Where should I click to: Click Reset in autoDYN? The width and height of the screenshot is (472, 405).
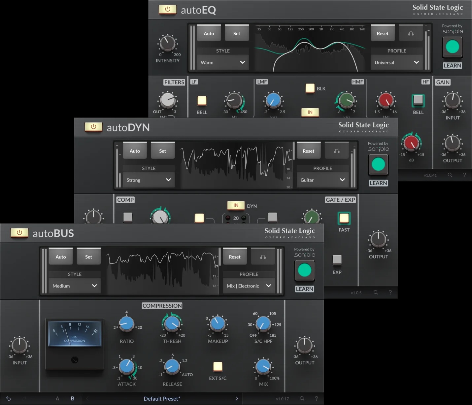coord(308,151)
